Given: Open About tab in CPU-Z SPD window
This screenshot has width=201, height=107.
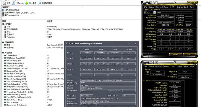Looking at the screenshot, I should pyautogui.click(x=192, y=7).
